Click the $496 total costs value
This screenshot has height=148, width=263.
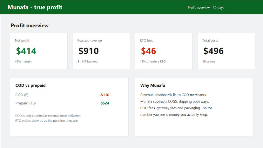213,51
